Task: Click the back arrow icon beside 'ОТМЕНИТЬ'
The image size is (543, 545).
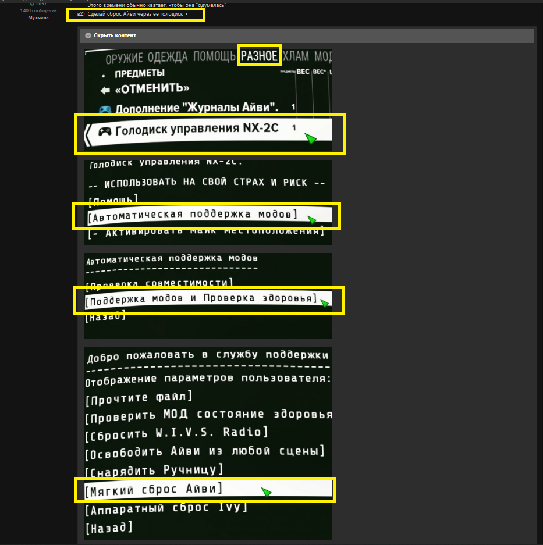Action: point(105,90)
